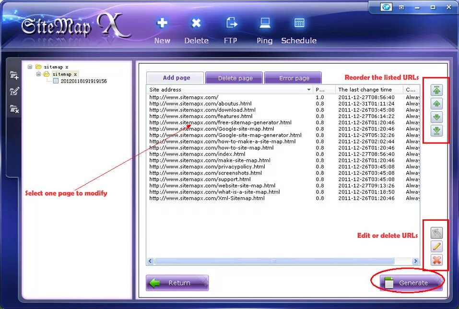Open the Error page tab

[x=293, y=77]
